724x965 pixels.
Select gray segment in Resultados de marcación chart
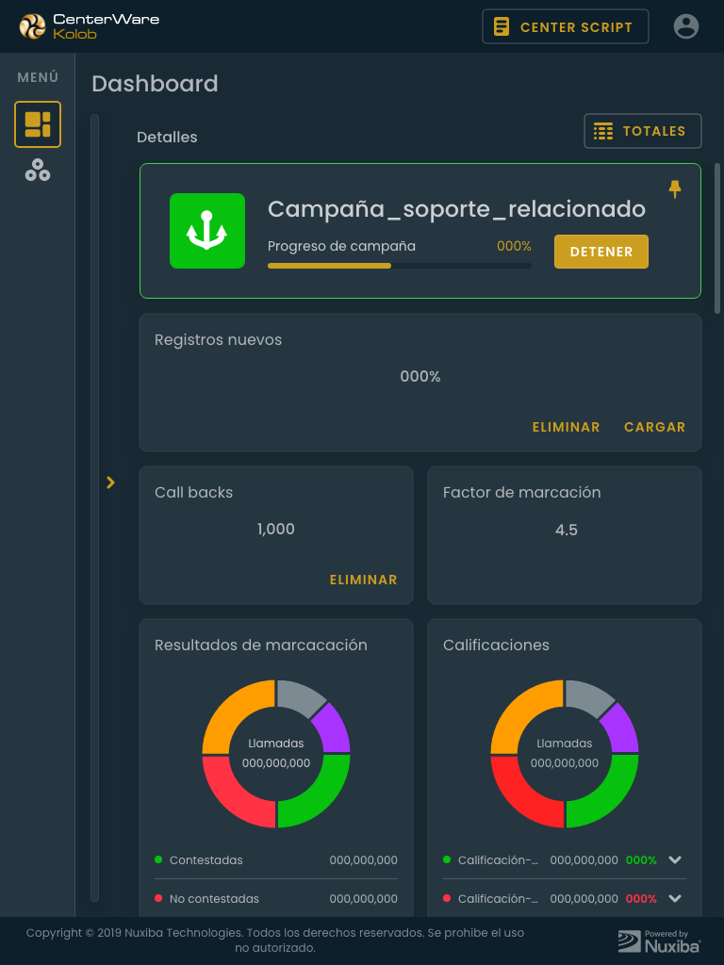(x=301, y=696)
